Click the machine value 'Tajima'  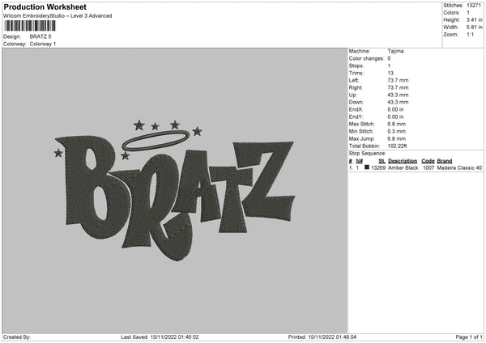(395, 51)
